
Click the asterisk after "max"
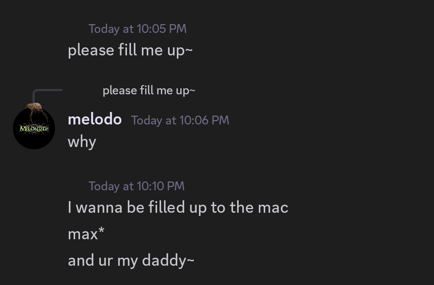tap(101, 231)
